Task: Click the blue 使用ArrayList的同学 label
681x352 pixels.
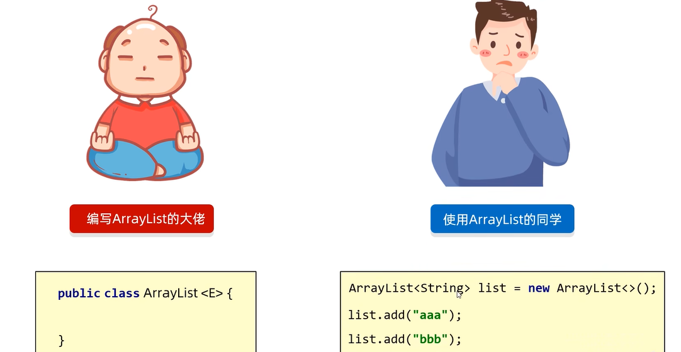Action: tap(502, 219)
